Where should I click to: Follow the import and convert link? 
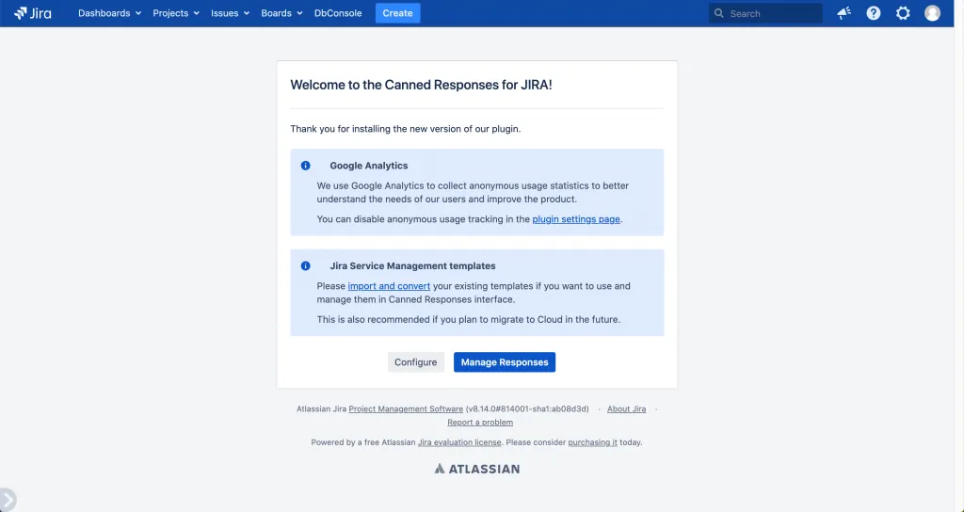click(x=389, y=286)
